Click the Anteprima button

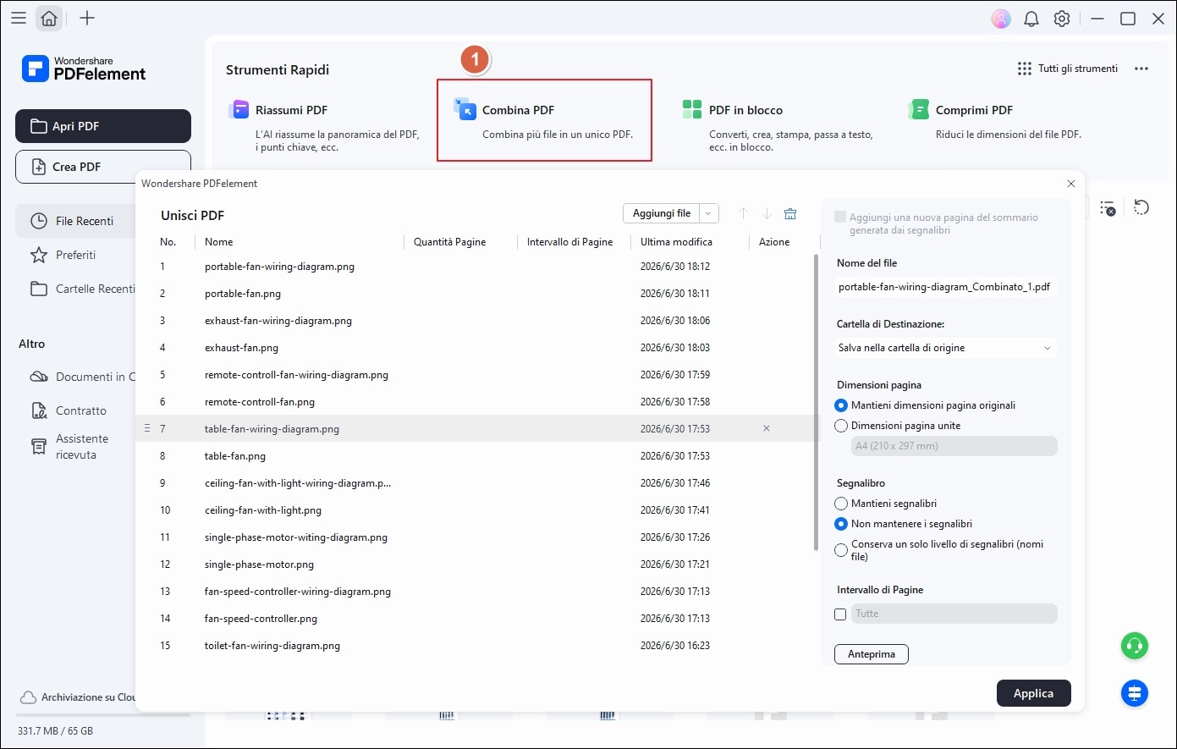(872, 654)
